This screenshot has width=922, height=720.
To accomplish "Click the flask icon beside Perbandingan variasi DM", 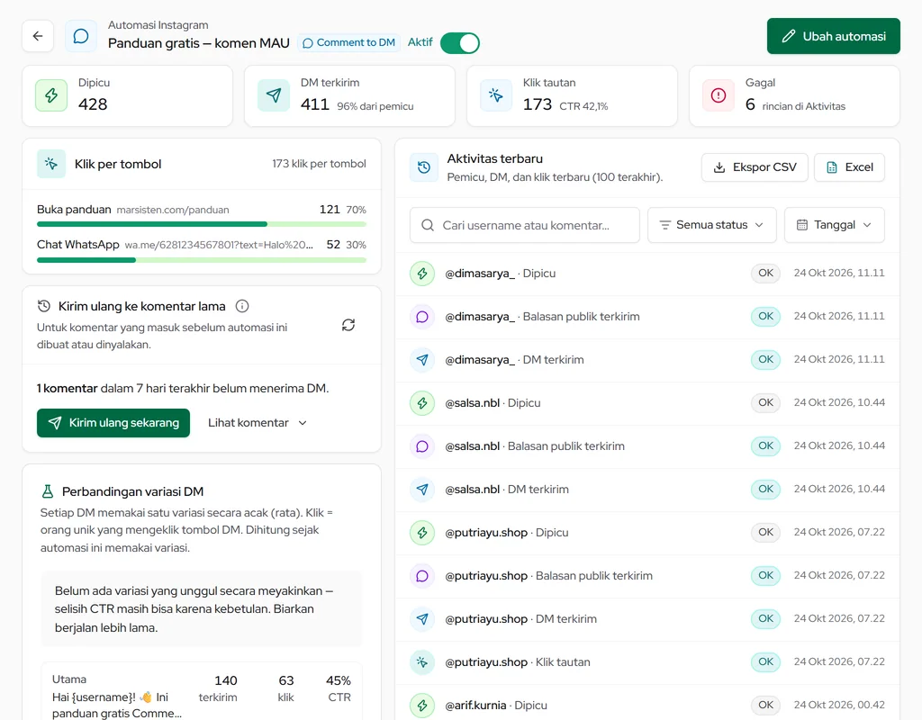I will coord(48,491).
